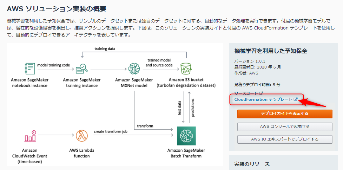Click external-link icon beside ソースコード
The image size is (343, 170).
point(261,93)
